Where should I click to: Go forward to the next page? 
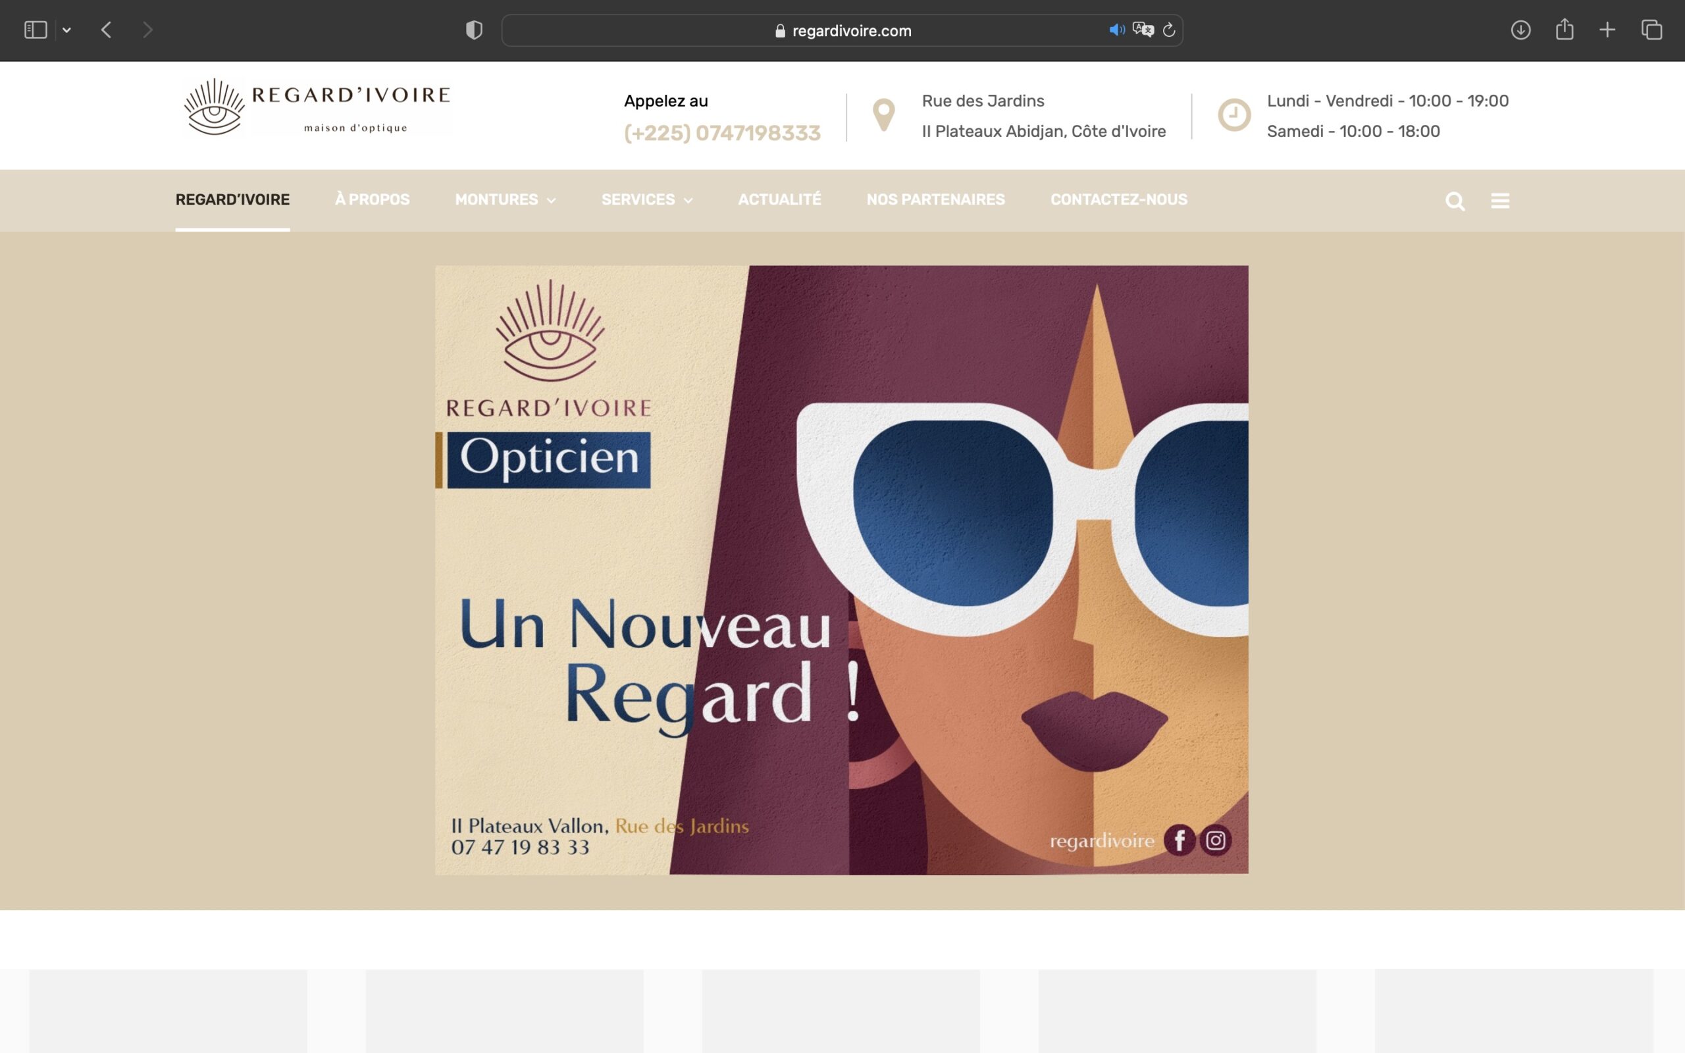click(x=147, y=30)
